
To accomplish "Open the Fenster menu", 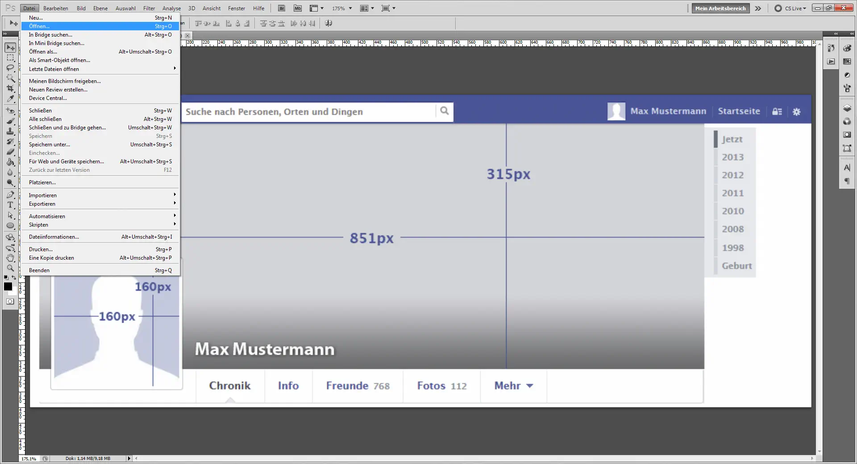I will 236,8.
